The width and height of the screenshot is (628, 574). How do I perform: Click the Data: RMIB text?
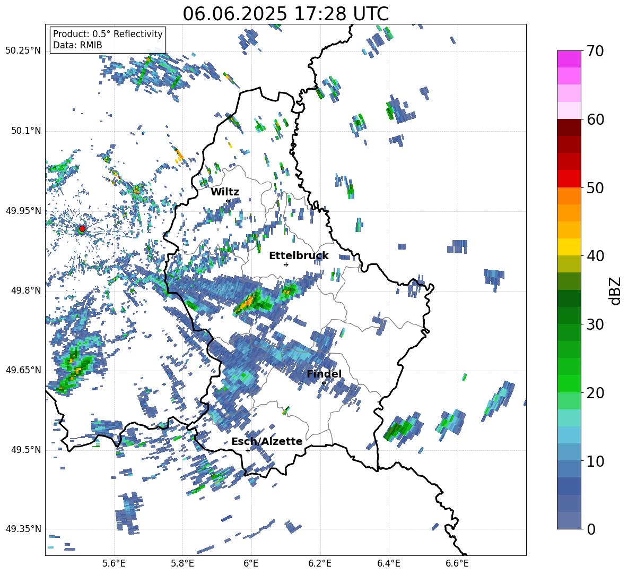pos(77,45)
